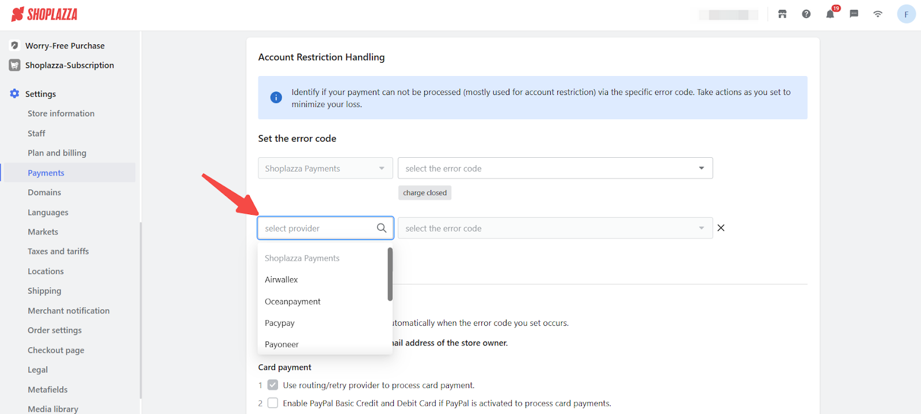Image resolution: width=921 pixels, height=414 pixels.
Task: Click the Card payment label
Action: [285, 367]
